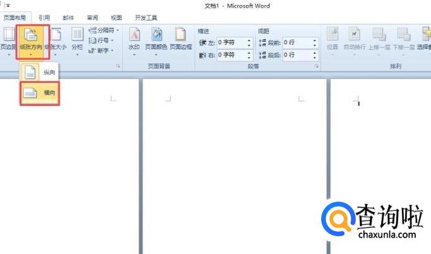Click the 页面边框 page borders icon

pos(181,34)
